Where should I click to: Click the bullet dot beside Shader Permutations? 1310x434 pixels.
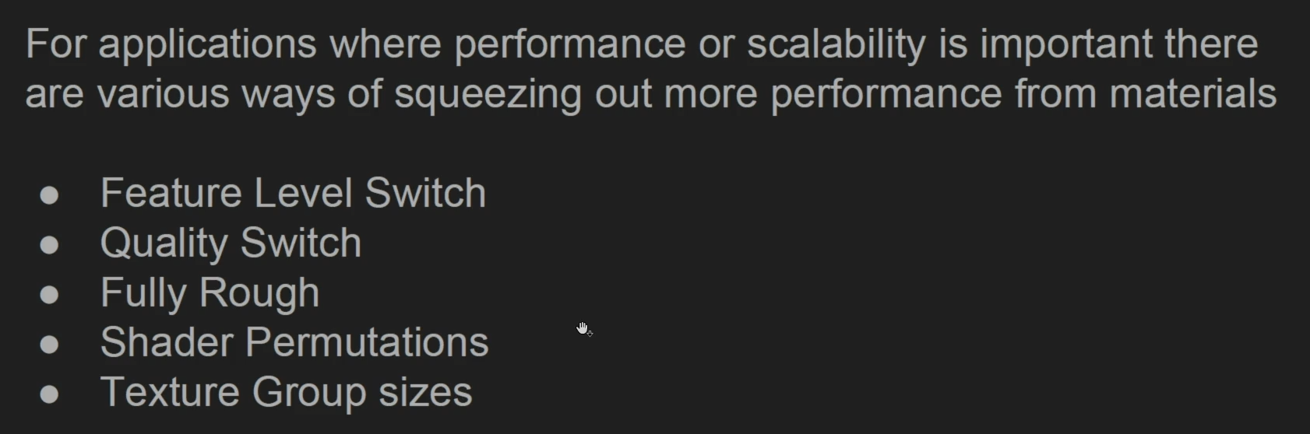tap(49, 345)
